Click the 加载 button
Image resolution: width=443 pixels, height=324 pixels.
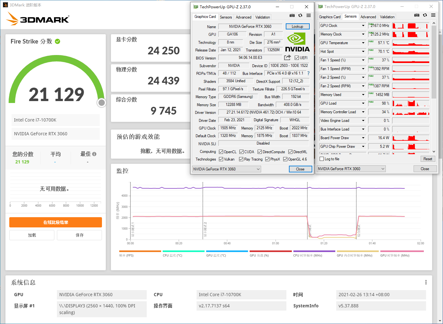tap(32, 235)
